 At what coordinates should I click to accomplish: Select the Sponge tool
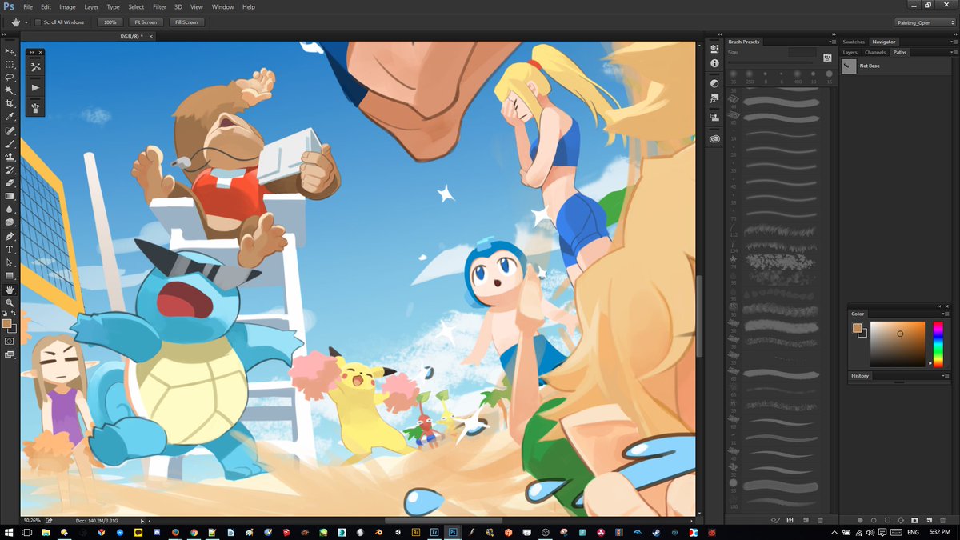coord(10,222)
